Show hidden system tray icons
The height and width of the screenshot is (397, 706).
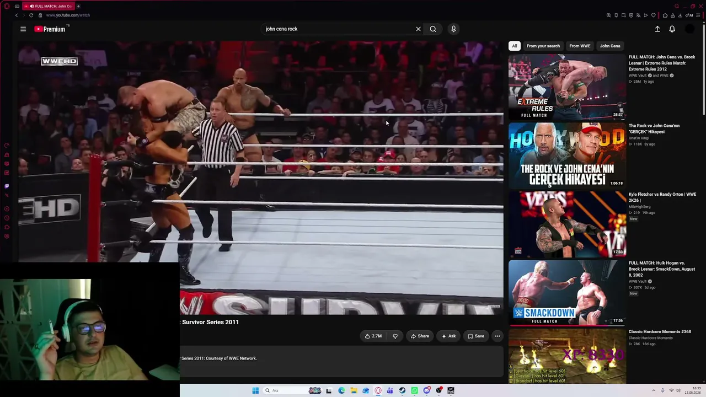click(x=654, y=390)
